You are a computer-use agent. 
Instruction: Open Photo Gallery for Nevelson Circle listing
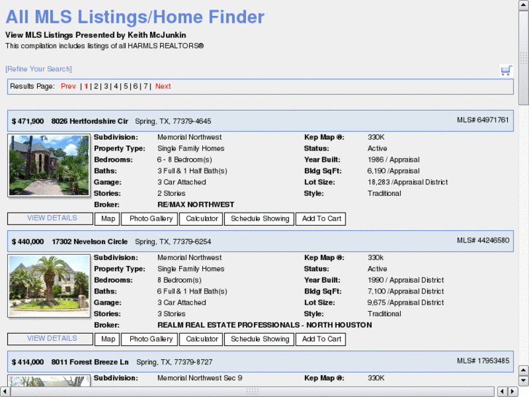pos(149,339)
